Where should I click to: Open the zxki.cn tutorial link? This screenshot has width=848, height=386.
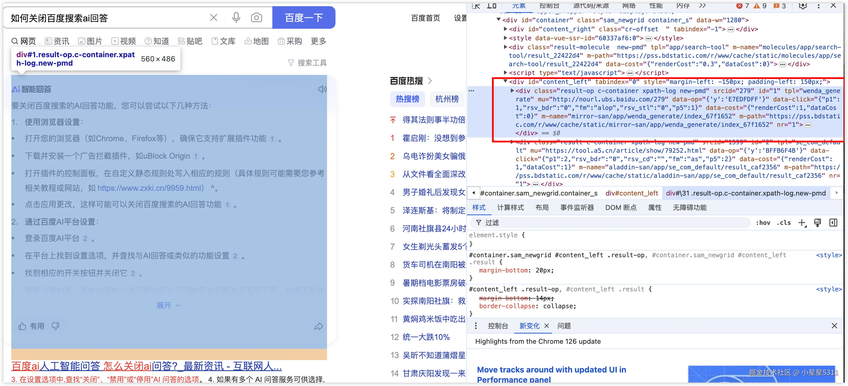pyautogui.click(x=151, y=188)
